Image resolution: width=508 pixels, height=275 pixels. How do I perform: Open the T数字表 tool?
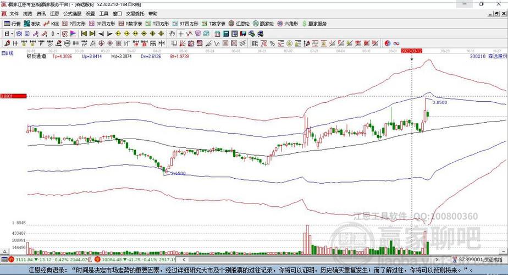pos(213,24)
